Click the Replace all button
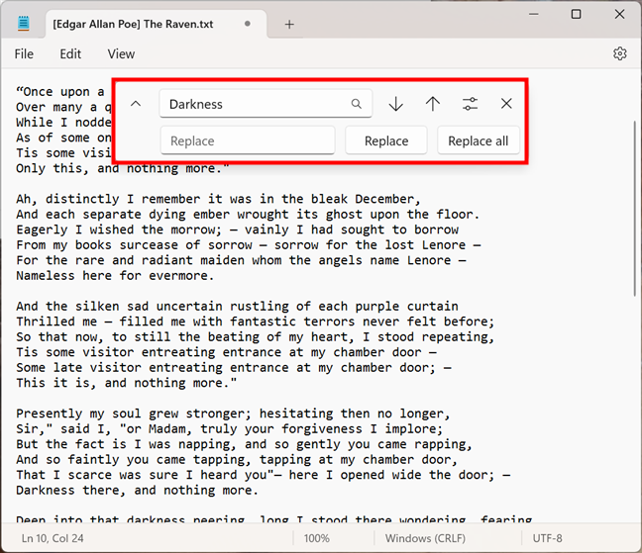The image size is (642, 553). 478,140
